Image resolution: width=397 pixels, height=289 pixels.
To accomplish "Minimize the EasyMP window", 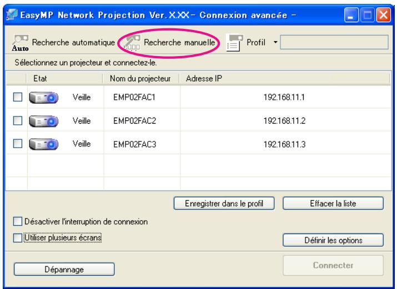I will (x=351, y=15).
